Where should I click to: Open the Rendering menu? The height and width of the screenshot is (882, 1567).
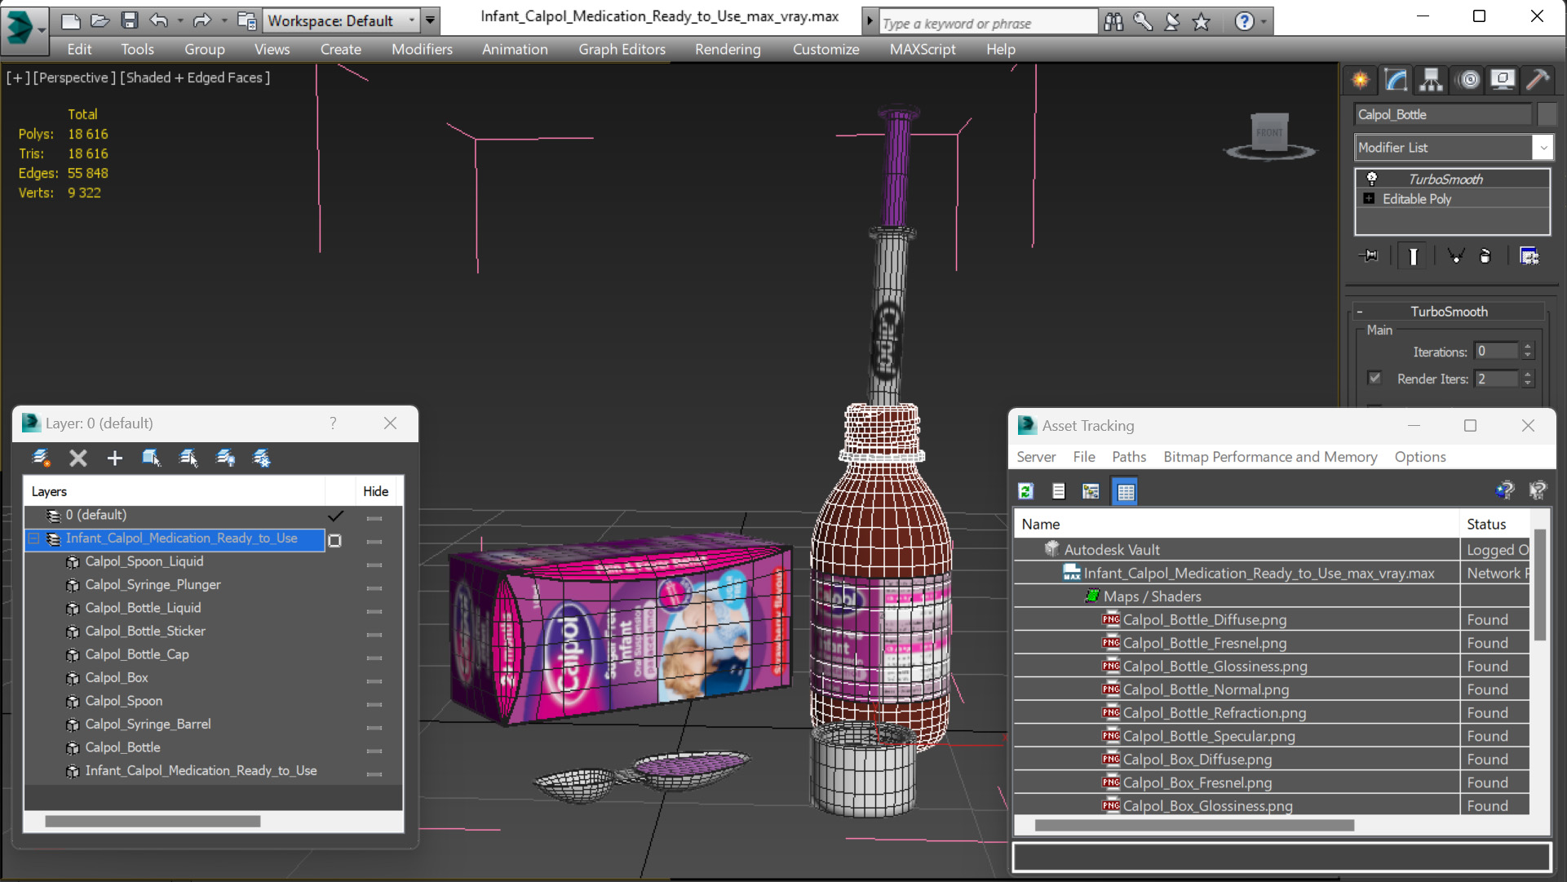tap(728, 49)
